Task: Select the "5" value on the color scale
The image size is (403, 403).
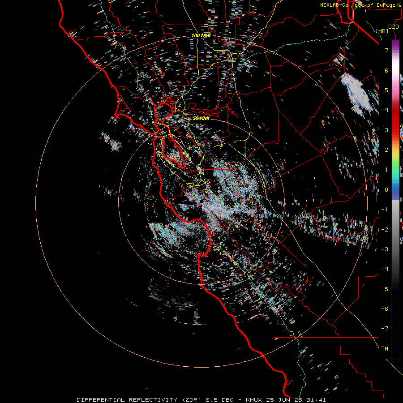Action: point(386,90)
